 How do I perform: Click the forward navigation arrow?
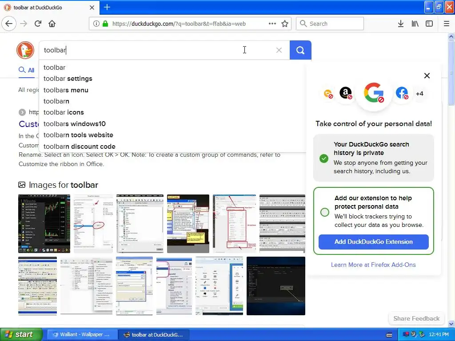(24, 24)
